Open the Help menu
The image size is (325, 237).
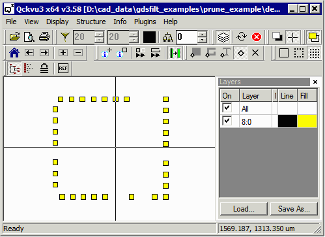(x=171, y=22)
